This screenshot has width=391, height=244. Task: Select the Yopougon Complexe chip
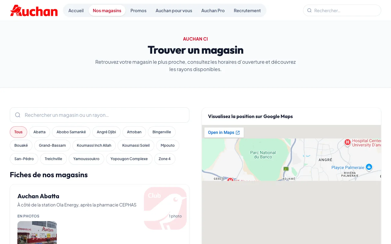coord(129,159)
